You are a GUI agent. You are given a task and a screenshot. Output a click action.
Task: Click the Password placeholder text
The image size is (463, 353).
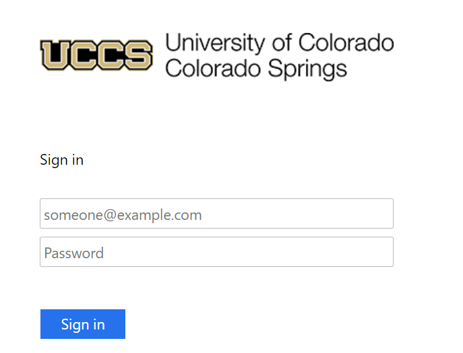[x=74, y=253]
